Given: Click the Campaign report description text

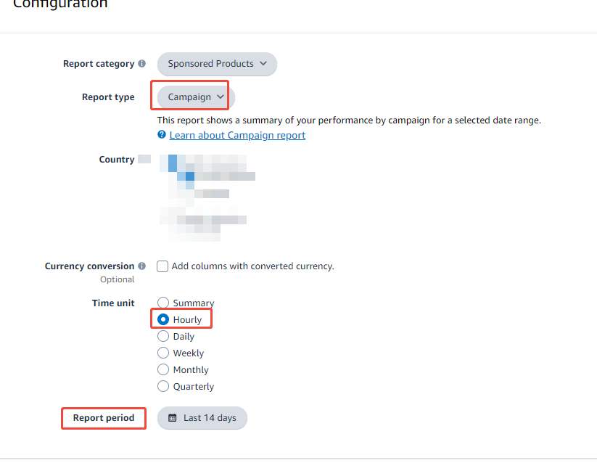Looking at the screenshot, I should tap(349, 120).
